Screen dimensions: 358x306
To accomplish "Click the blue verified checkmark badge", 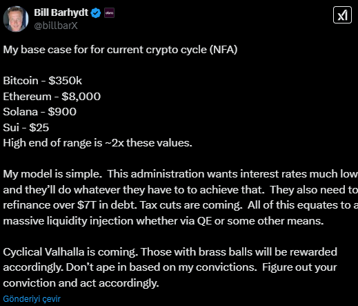I will tap(96, 13).
